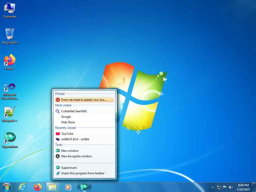The image size is (256, 192).
Task: Click the Recycle Bin desktop icon
Action: pos(10,36)
